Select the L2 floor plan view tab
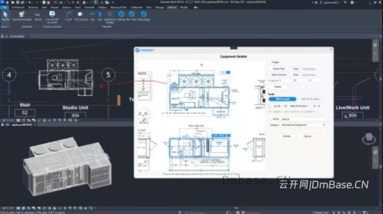383x214 pixels. (15, 36)
